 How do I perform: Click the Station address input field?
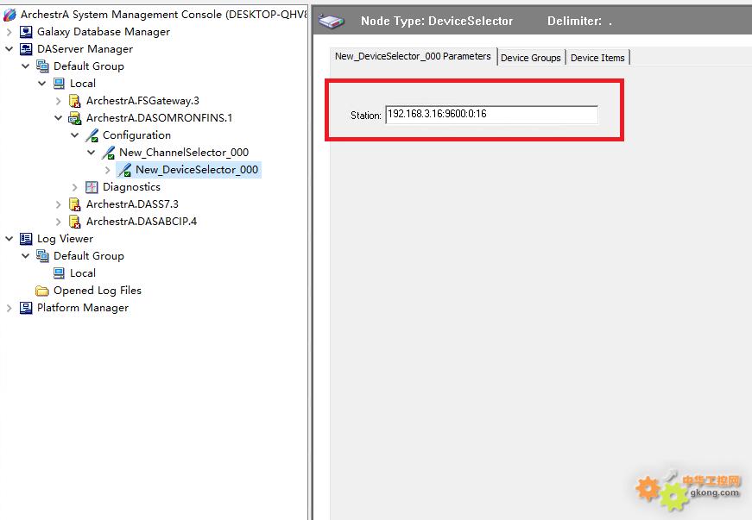491,115
